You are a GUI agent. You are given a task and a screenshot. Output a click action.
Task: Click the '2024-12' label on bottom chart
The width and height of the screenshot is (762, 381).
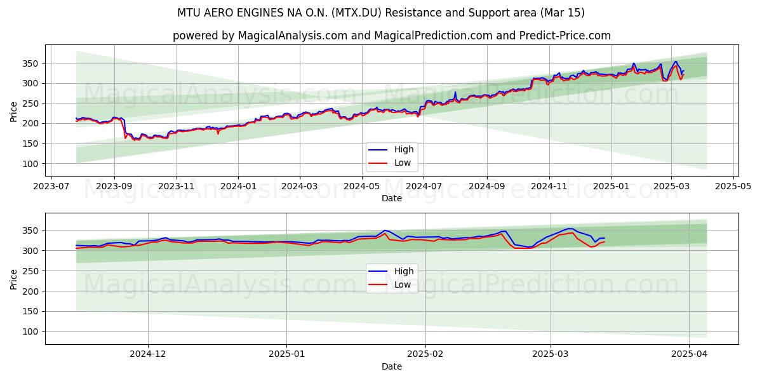point(148,355)
